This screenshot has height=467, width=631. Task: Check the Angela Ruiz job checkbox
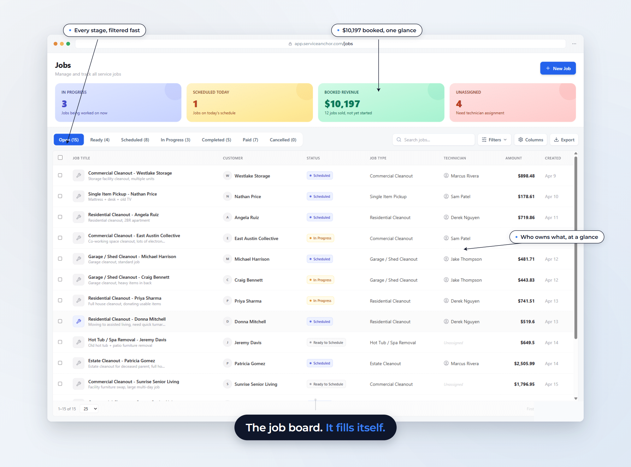pyautogui.click(x=60, y=217)
